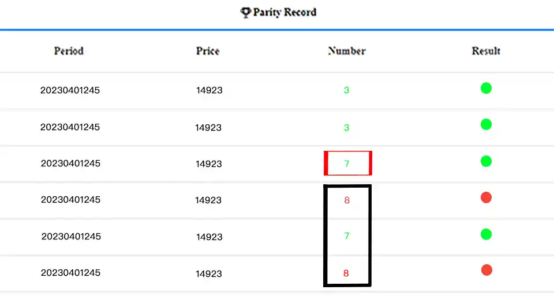The width and height of the screenshot is (554, 297).
Task: Click green result dot beside red-boxed 7
Action: point(486,161)
